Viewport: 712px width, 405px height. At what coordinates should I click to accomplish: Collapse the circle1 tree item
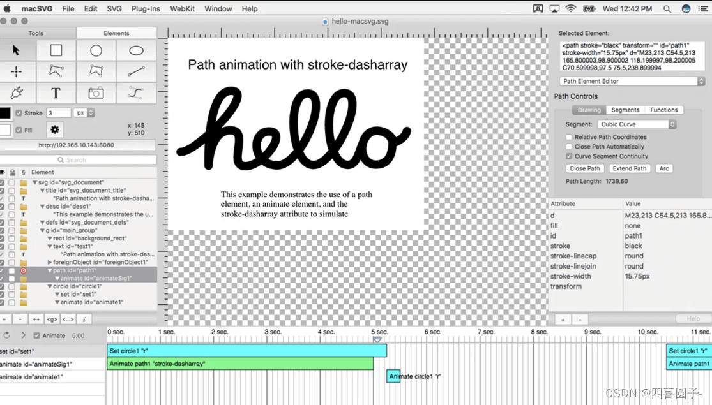pos(50,286)
